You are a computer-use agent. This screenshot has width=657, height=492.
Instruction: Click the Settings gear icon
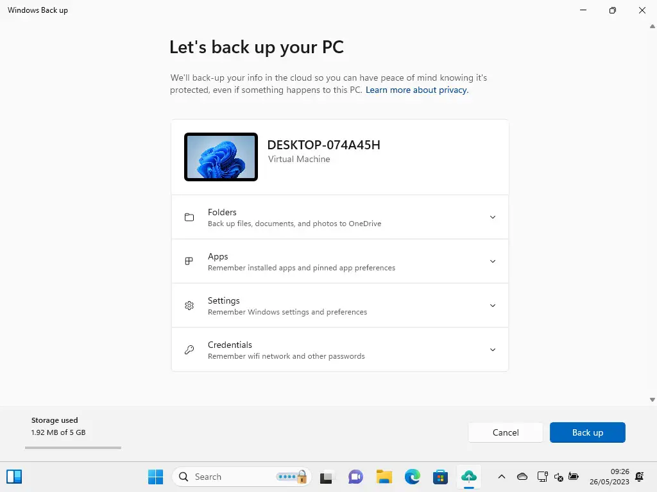click(x=189, y=306)
